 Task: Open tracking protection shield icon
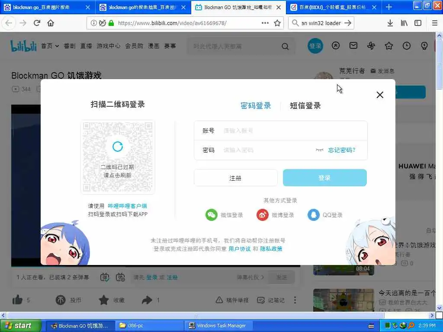coord(103,23)
